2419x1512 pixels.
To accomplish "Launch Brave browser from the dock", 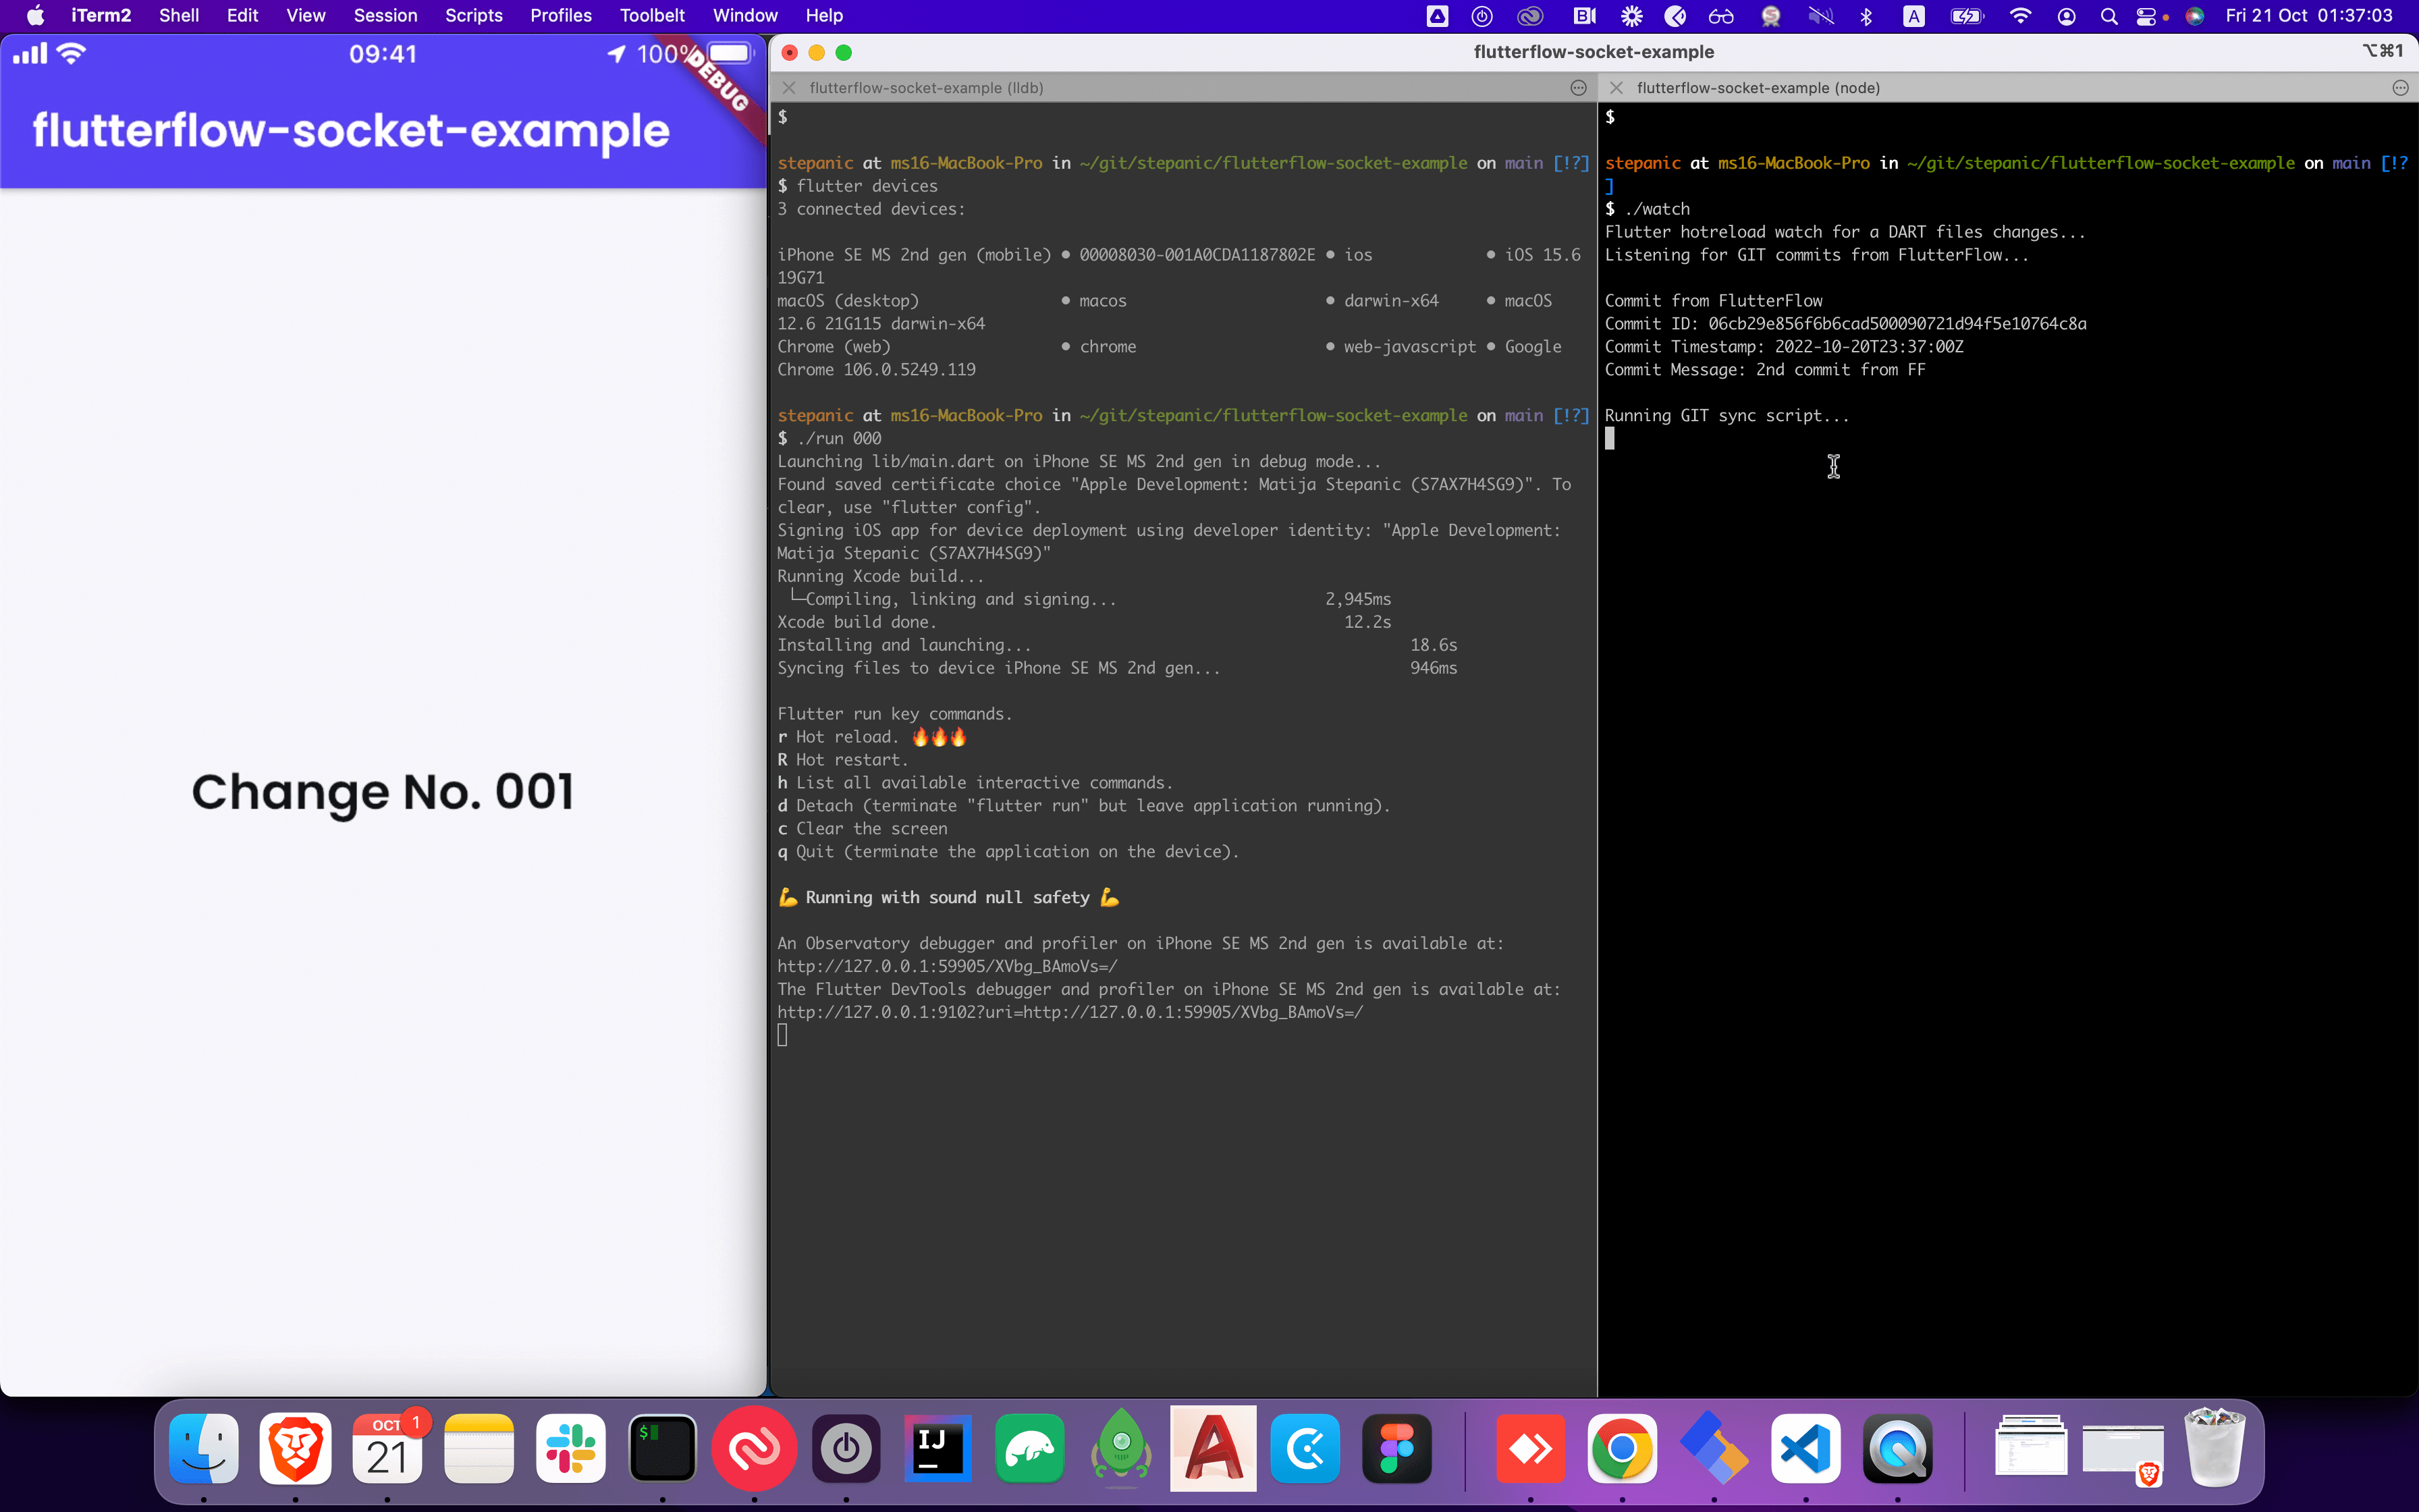I will tap(296, 1449).
